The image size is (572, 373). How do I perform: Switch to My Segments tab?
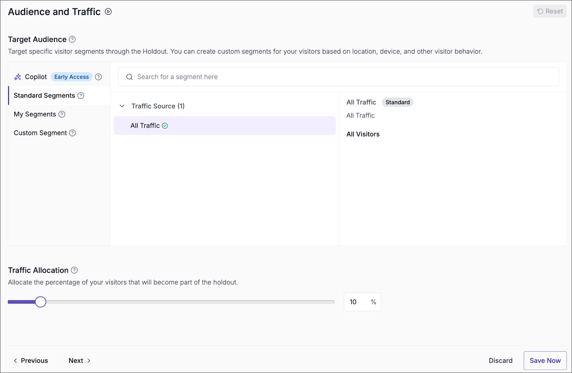pyautogui.click(x=35, y=114)
